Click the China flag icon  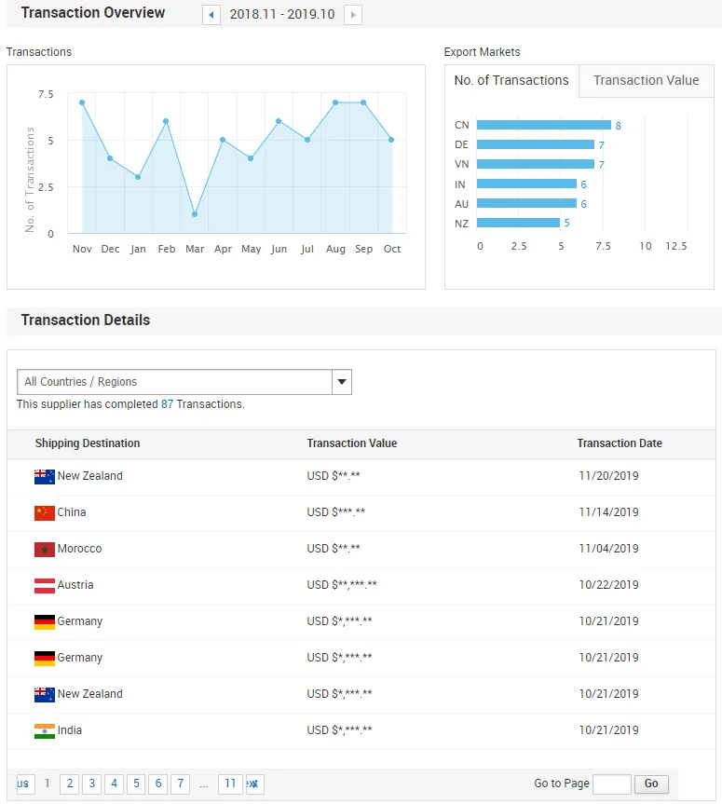click(x=45, y=513)
